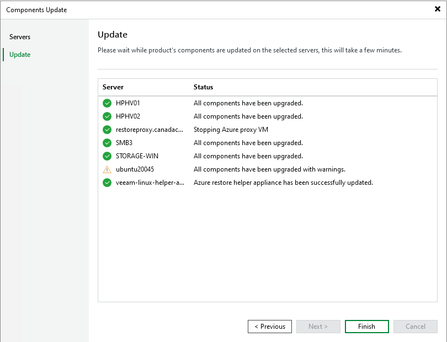
Task: Select the Update step in the sidebar
Action: click(x=20, y=55)
